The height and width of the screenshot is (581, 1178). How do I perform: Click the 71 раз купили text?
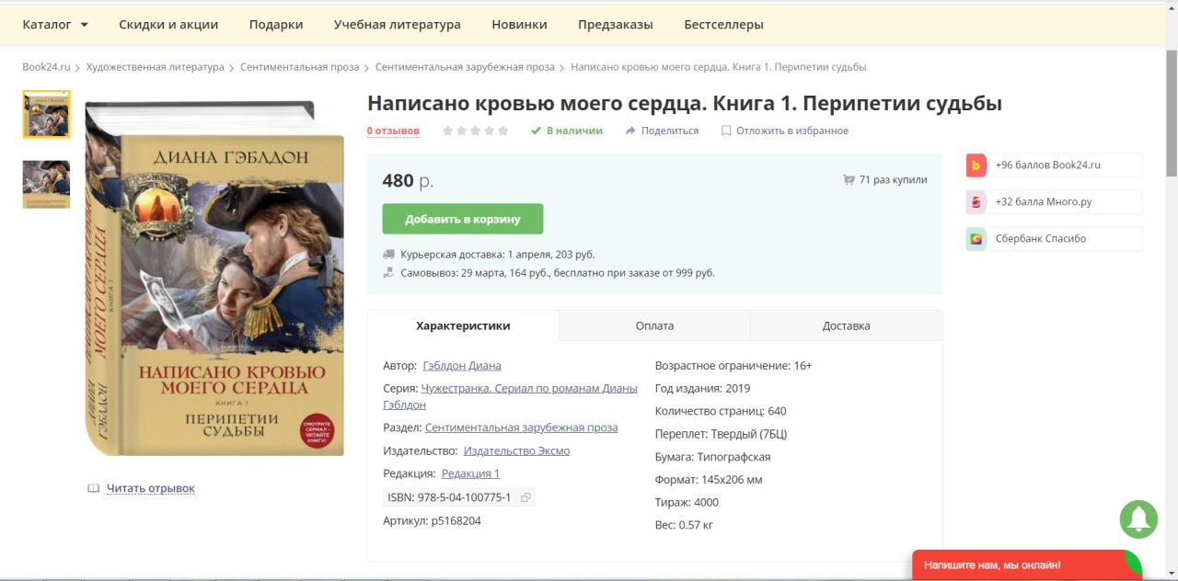pos(894,180)
